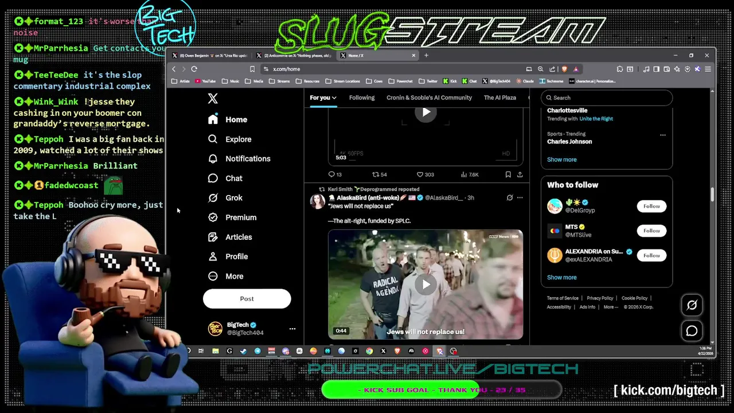Open the browser extensions puzzle icon
Viewport: 734px width, 413px height.
click(620, 69)
